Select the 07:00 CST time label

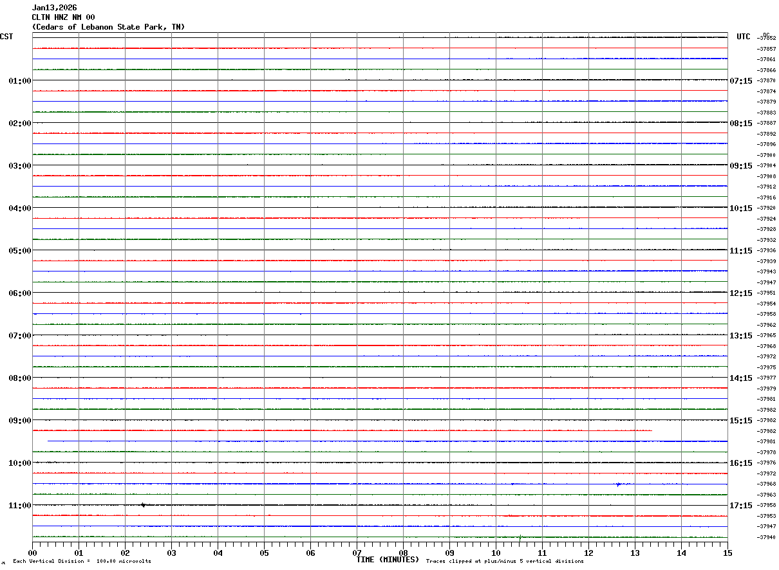(20, 336)
